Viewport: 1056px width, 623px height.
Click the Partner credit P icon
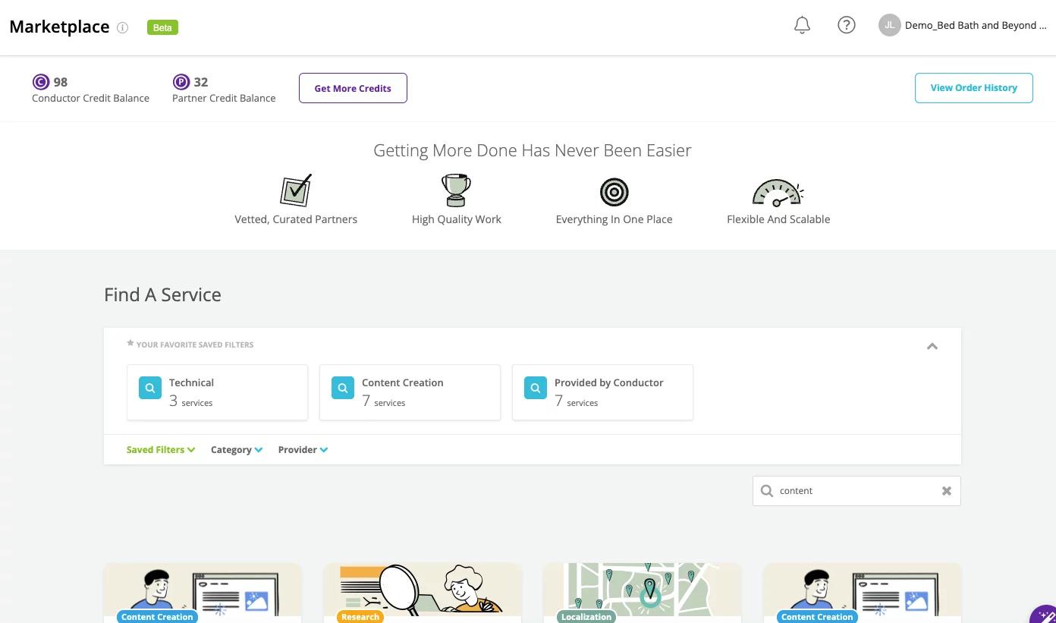coord(181,82)
